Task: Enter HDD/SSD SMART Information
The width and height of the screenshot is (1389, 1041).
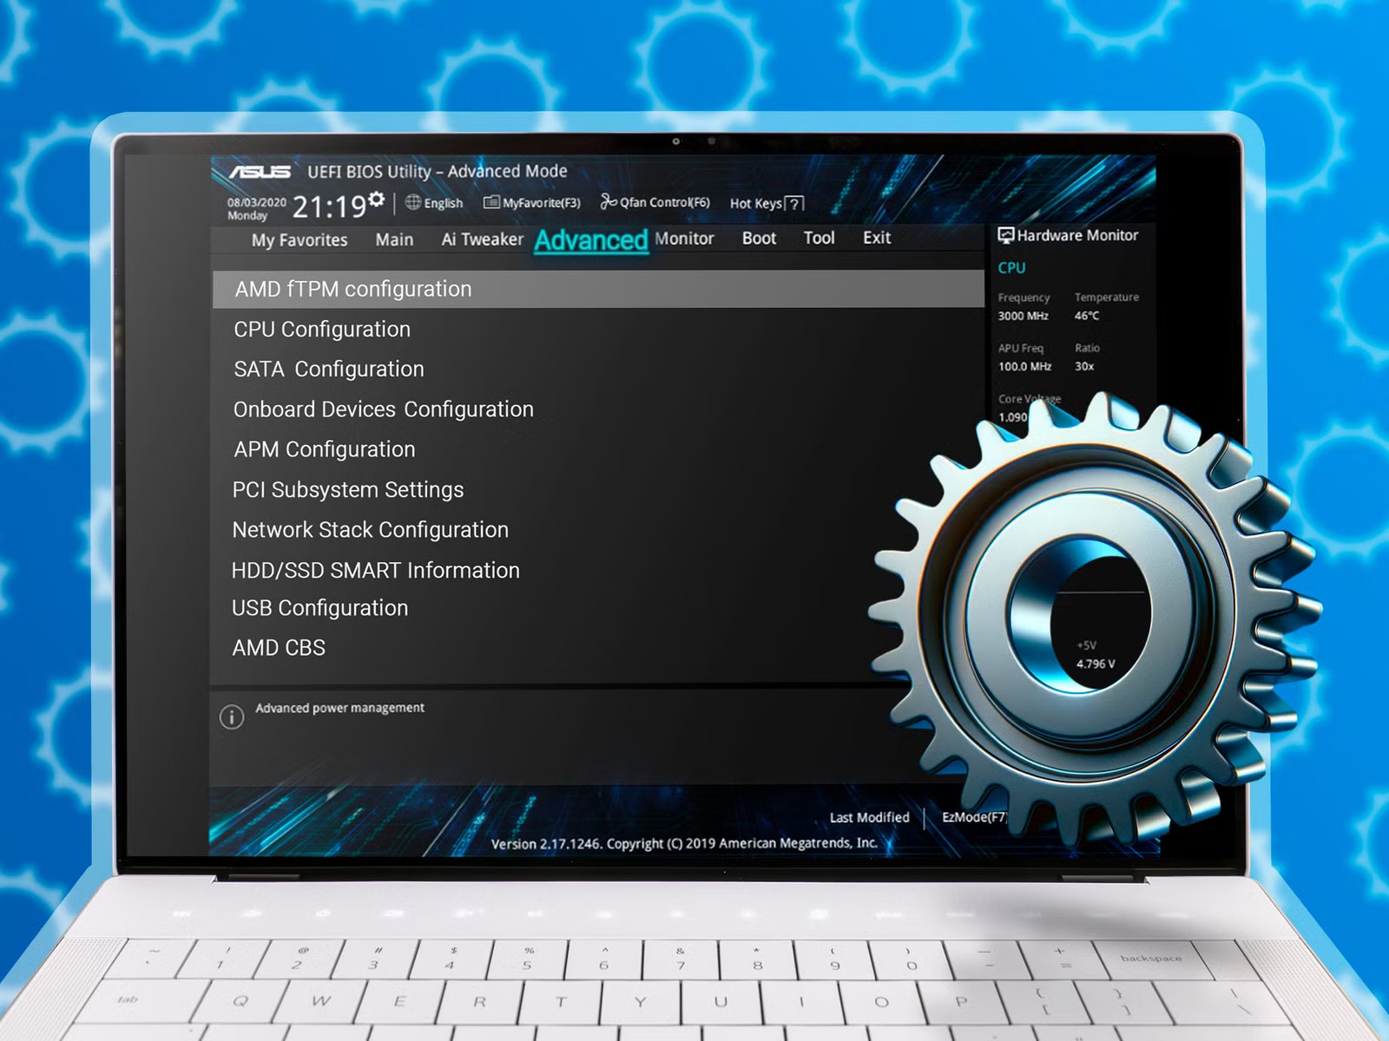Action: [x=376, y=571]
